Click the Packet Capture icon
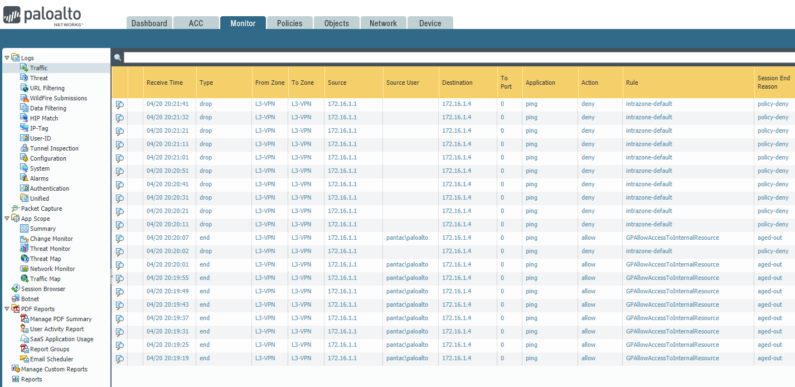The image size is (795, 387). 16,209
